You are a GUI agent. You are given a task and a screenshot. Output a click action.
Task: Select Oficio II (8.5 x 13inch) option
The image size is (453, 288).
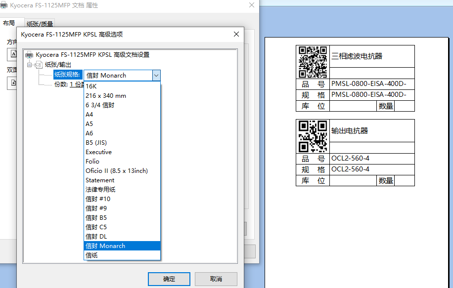[122, 170]
